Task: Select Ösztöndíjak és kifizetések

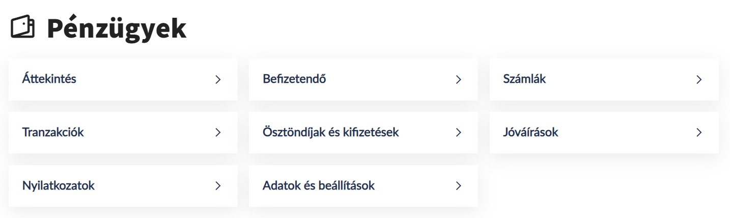Action: (363, 133)
